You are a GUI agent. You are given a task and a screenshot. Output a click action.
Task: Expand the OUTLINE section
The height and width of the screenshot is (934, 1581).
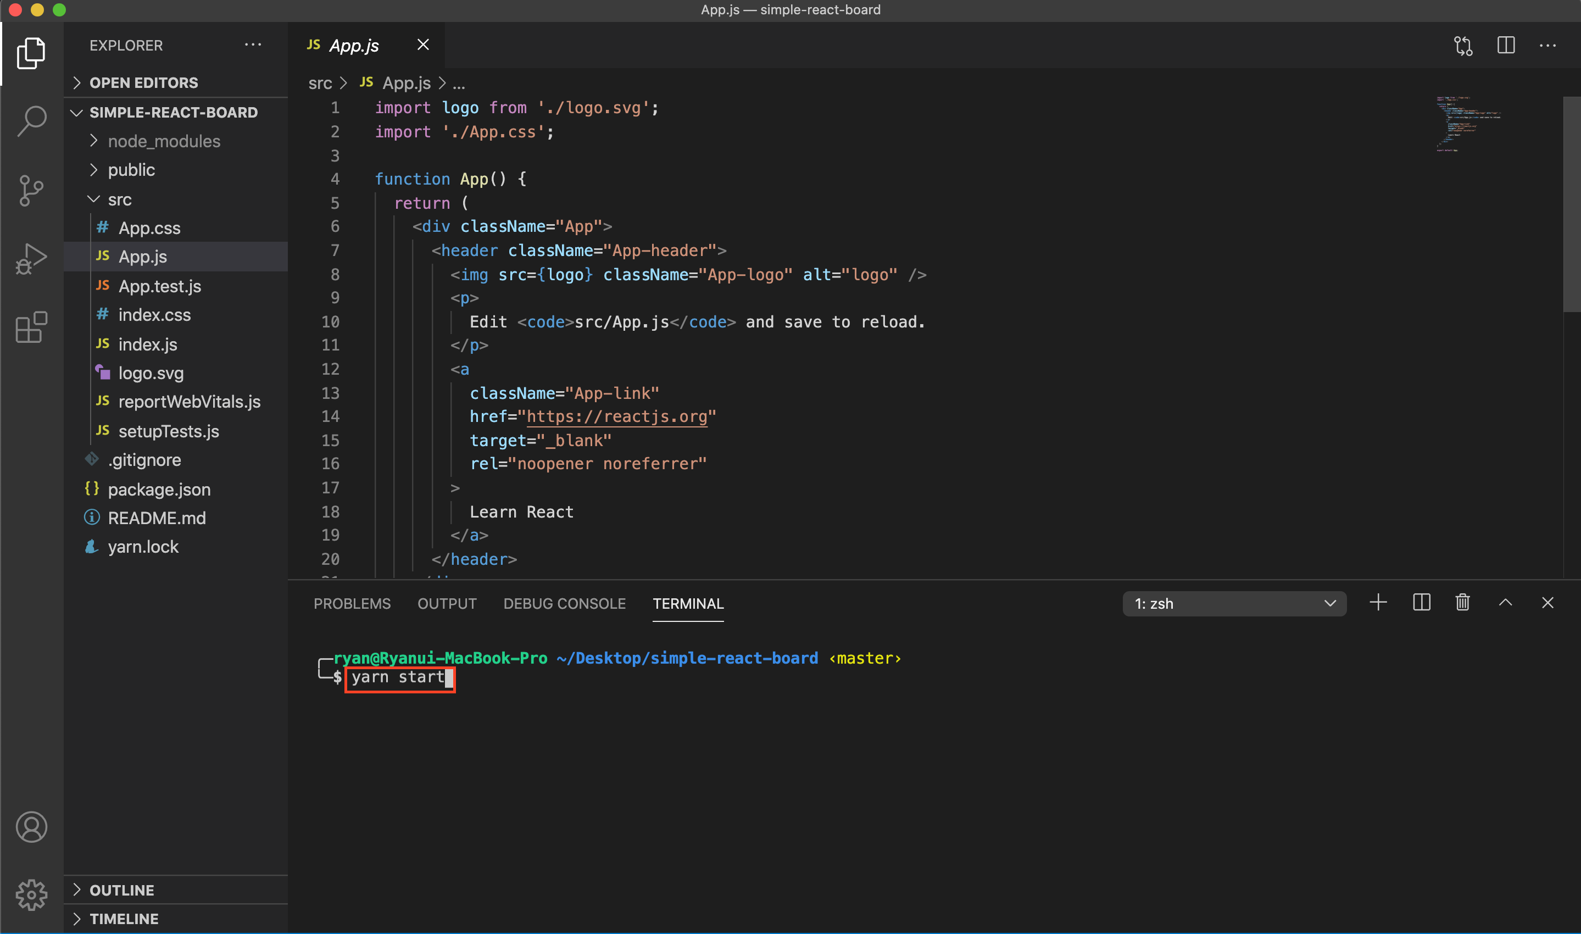click(x=121, y=890)
